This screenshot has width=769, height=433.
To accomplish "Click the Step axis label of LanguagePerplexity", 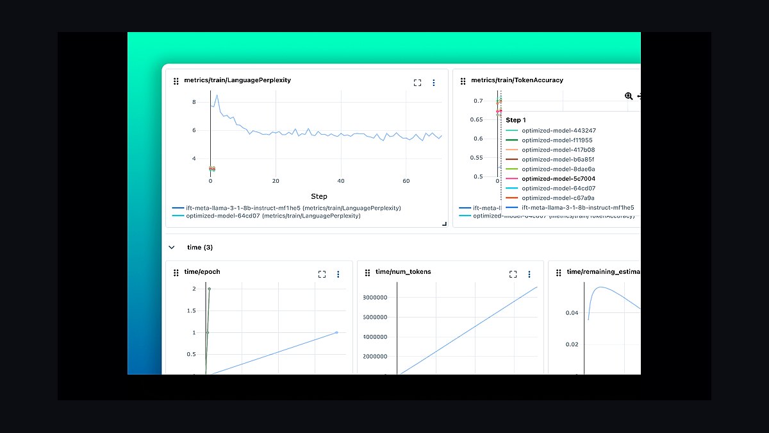I will pos(319,196).
